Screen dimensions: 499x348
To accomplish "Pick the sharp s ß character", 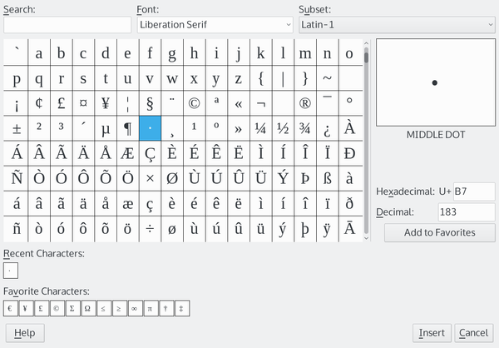I will coord(327,178).
